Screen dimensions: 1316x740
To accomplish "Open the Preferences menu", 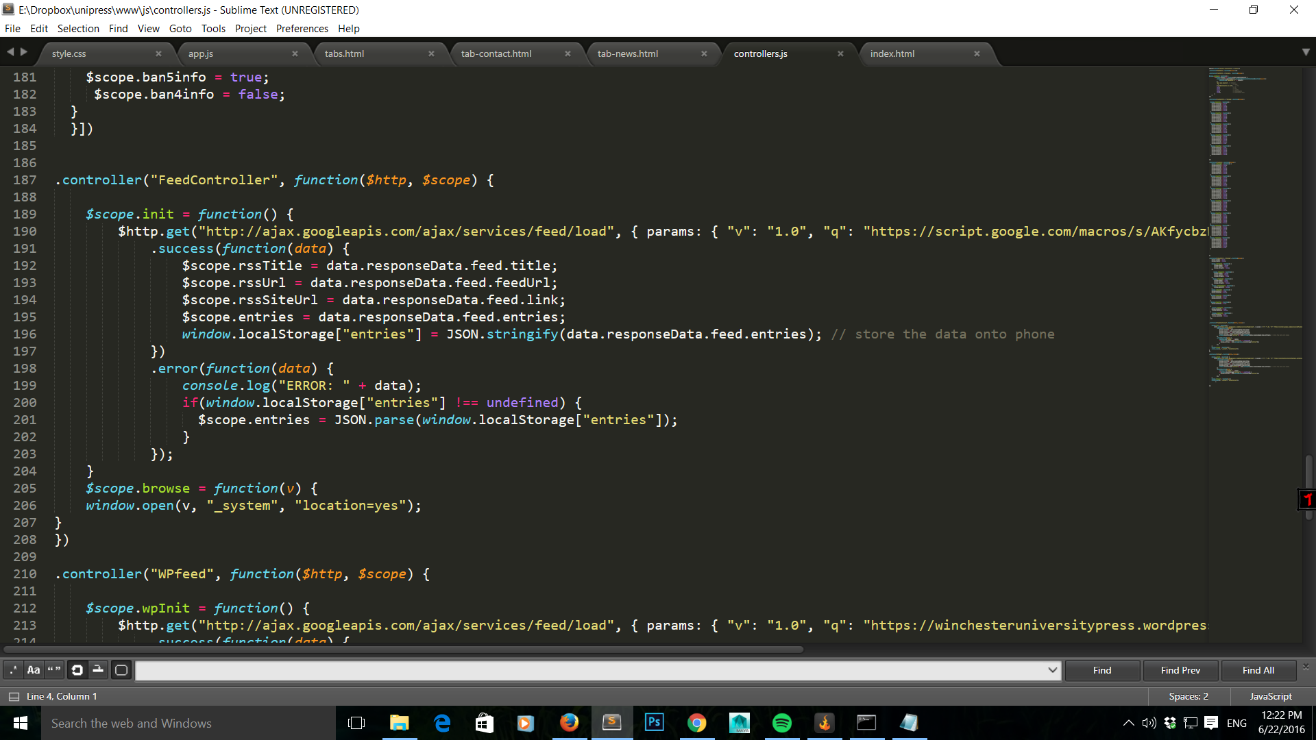I will coord(302,28).
